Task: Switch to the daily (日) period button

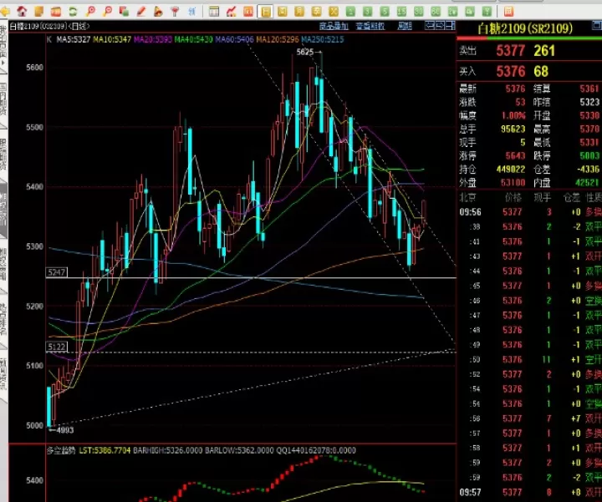Action: (265, 12)
